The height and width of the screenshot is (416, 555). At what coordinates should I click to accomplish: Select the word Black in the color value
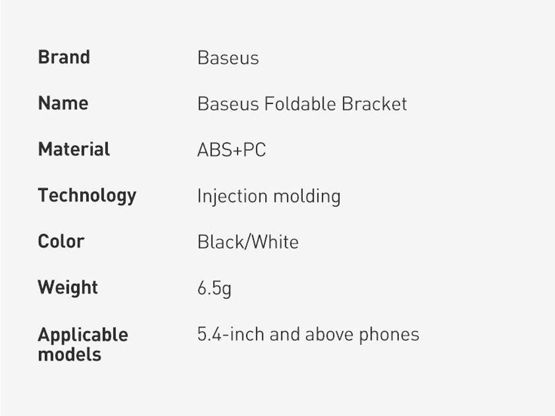220,242
